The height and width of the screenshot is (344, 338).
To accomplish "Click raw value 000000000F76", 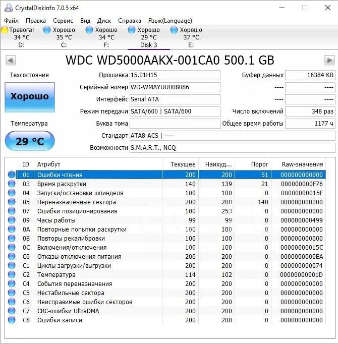I will point(302,184).
